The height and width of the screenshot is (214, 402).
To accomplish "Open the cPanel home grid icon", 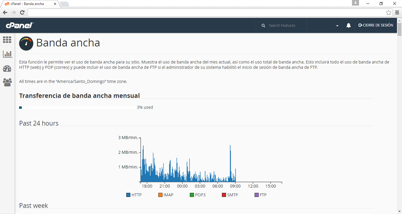I will click(7, 40).
